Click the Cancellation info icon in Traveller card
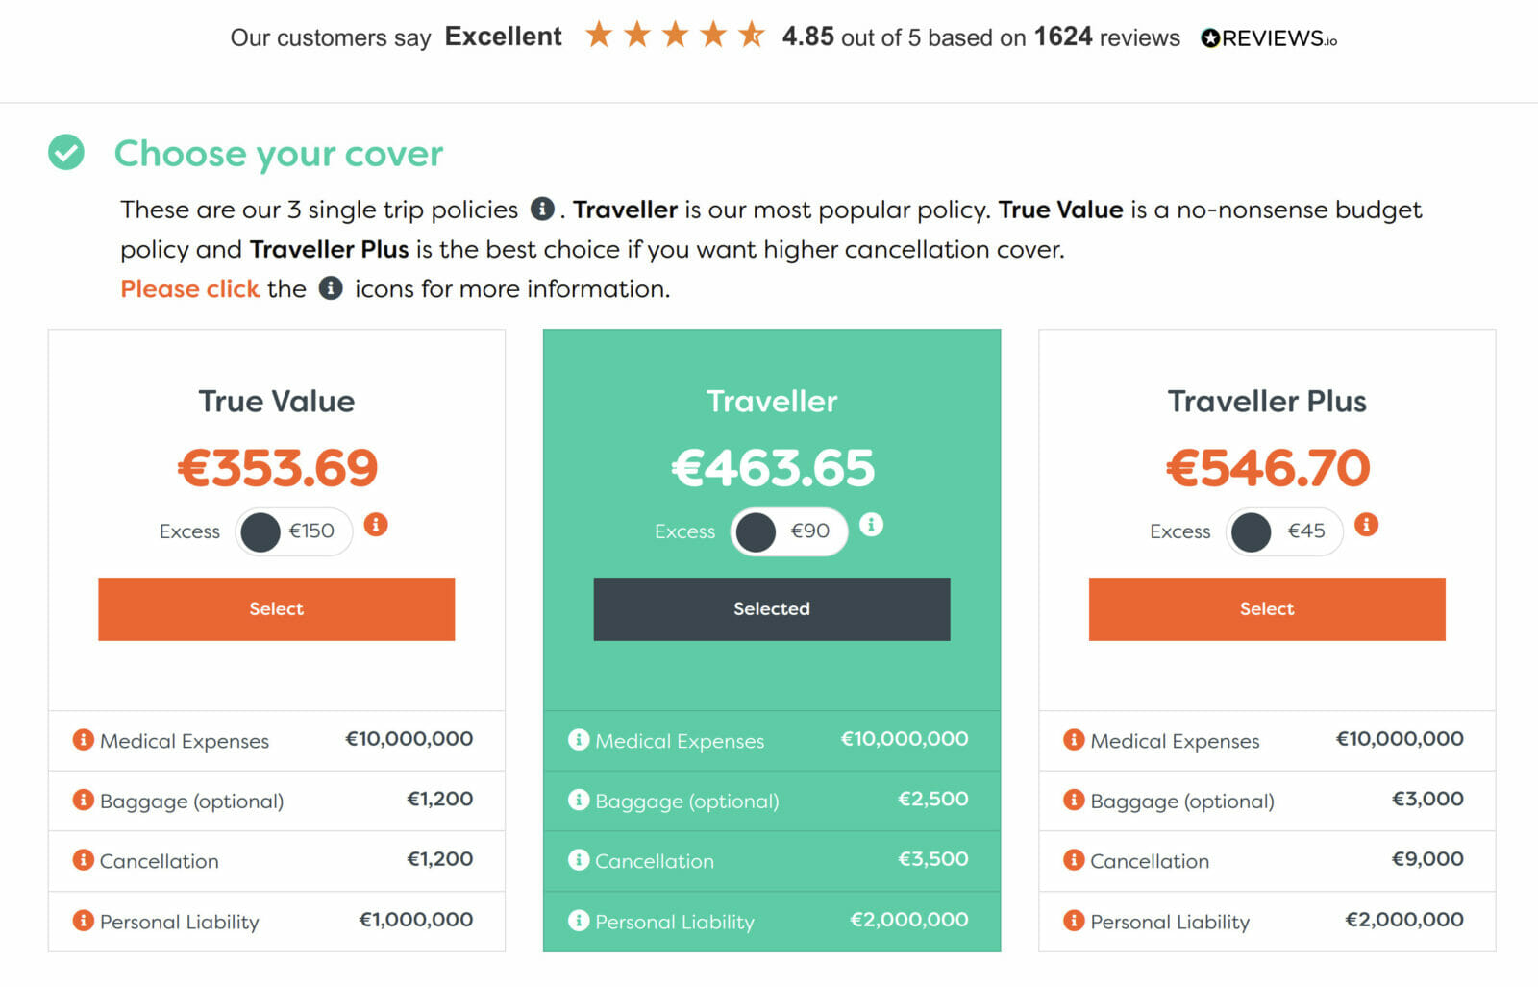This screenshot has height=987, width=1538. [578, 860]
